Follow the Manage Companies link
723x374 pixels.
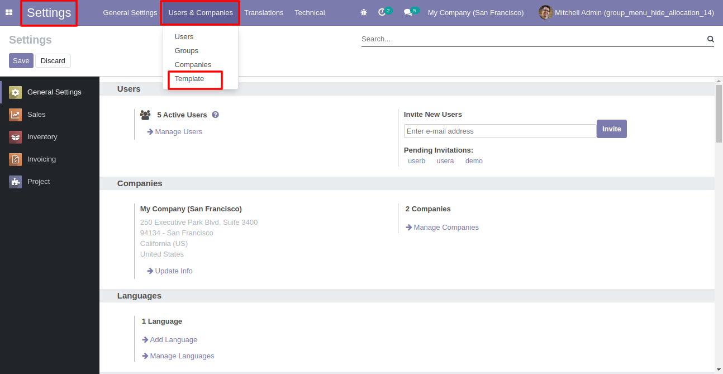442,228
